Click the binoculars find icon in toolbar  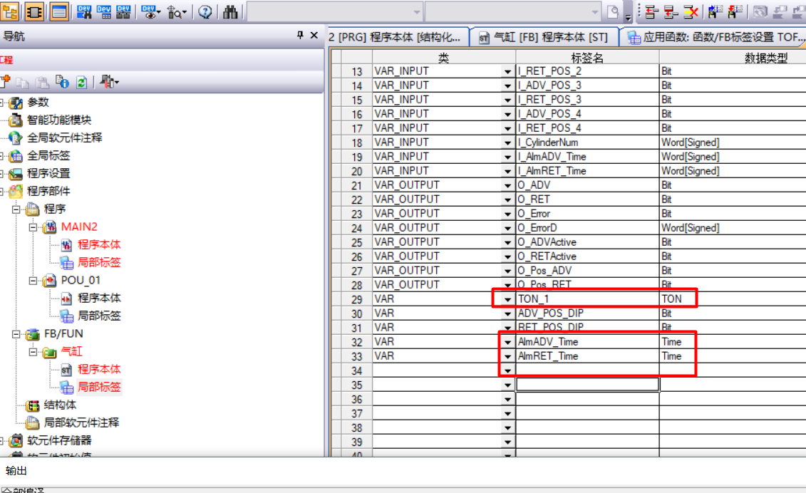point(230,11)
